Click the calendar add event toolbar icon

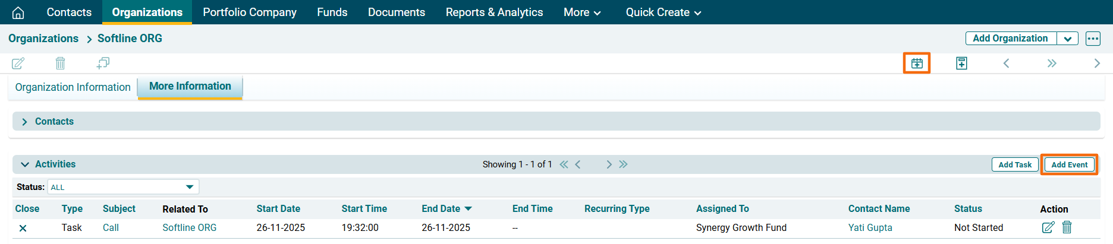pyautogui.click(x=917, y=63)
